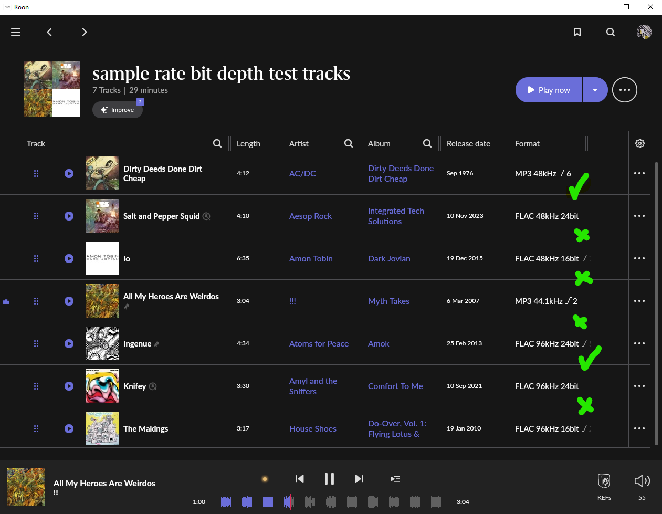Click drag handle for Knifey row
Screen dimensions: 662x514
pyautogui.click(x=36, y=386)
